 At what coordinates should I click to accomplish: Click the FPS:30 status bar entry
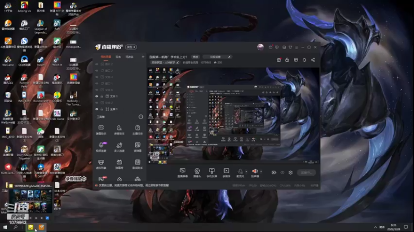tap(253, 186)
